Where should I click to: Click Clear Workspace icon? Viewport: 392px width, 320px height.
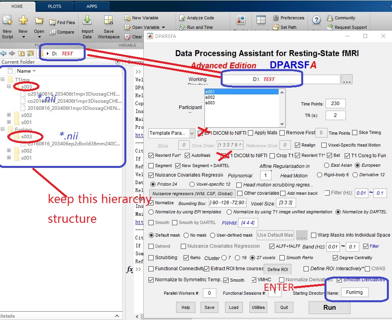(x=128, y=37)
